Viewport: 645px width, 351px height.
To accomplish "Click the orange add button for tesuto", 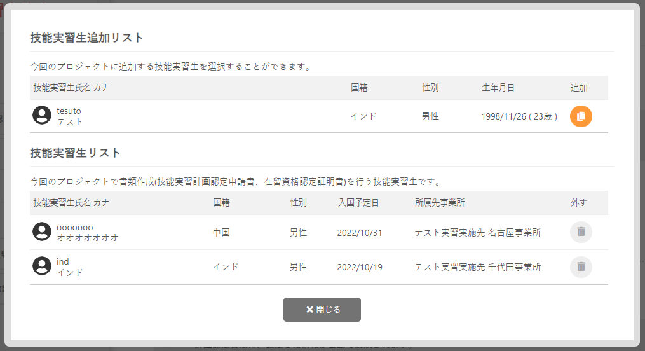I will tap(581, 116).
